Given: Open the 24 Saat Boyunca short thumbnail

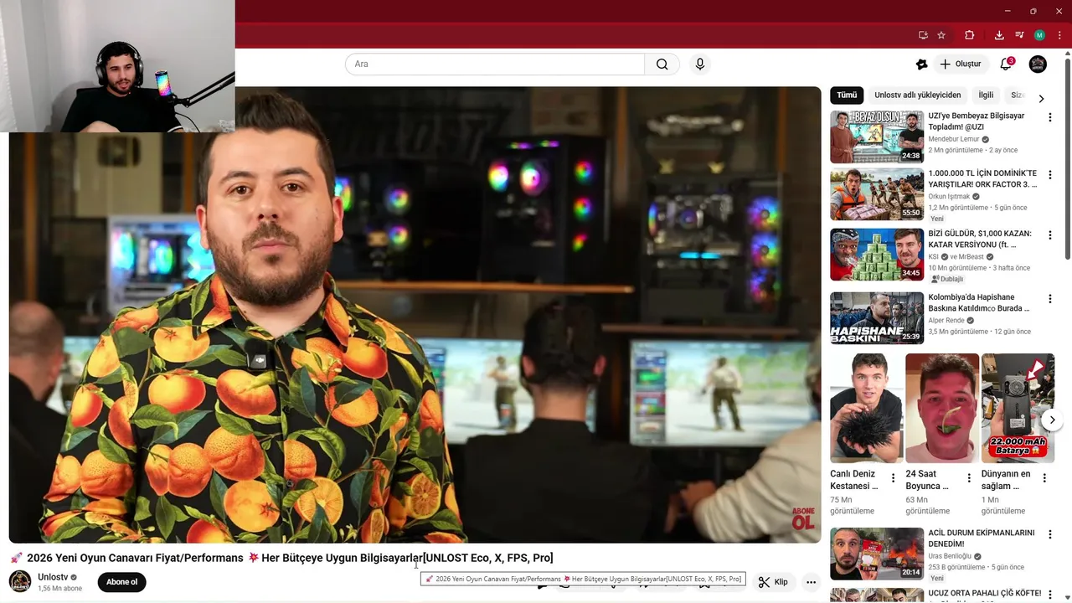Looking at the screenshot, I should (x=942, y=408).
